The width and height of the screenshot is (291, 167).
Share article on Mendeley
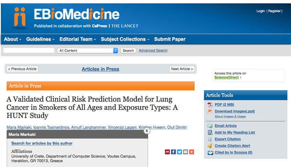click(167, 152)
